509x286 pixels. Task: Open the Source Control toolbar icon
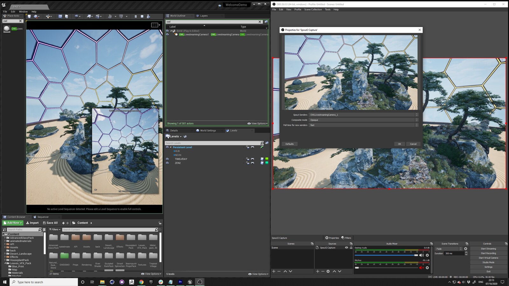pos(36,16)
